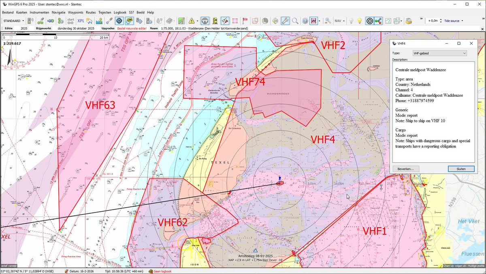Image resolution: width=486 pixels, height=274 pixels.
Task: Expand the toolbar overflow chevrons
Action: point(421,19)
